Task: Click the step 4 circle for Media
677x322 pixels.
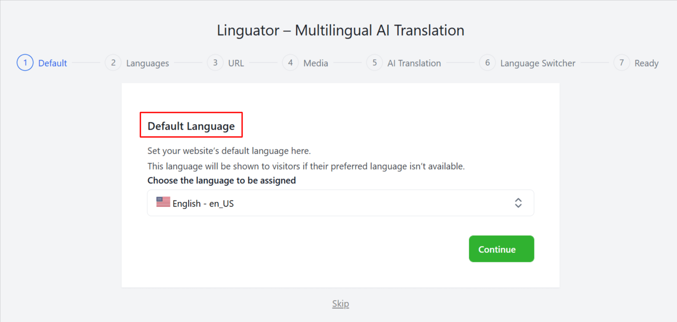Action: pos(290,63)
